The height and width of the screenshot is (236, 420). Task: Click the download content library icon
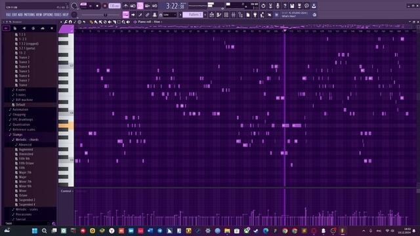tap(314, 6)
